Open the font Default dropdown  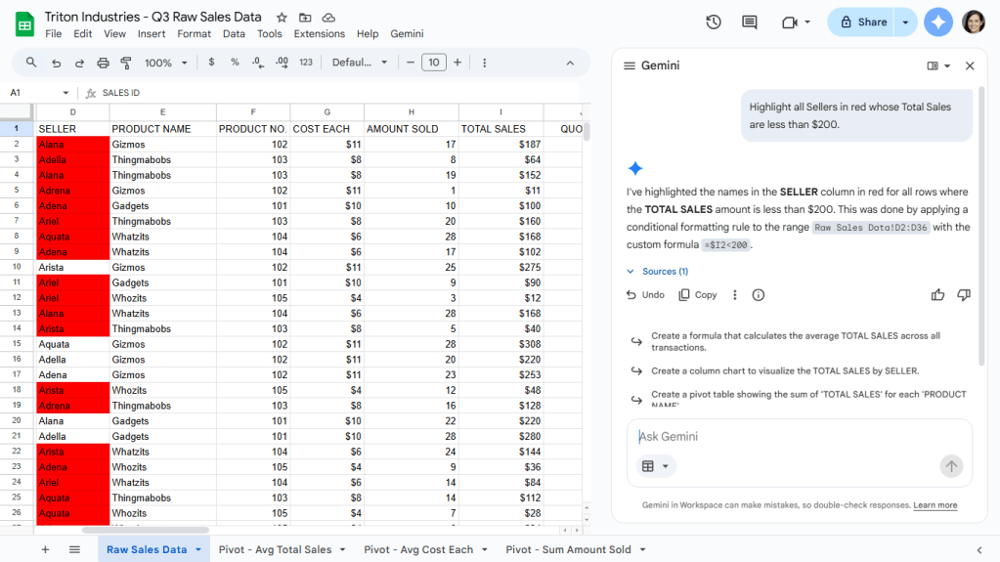pyautogui.click(x=360, y=63)
